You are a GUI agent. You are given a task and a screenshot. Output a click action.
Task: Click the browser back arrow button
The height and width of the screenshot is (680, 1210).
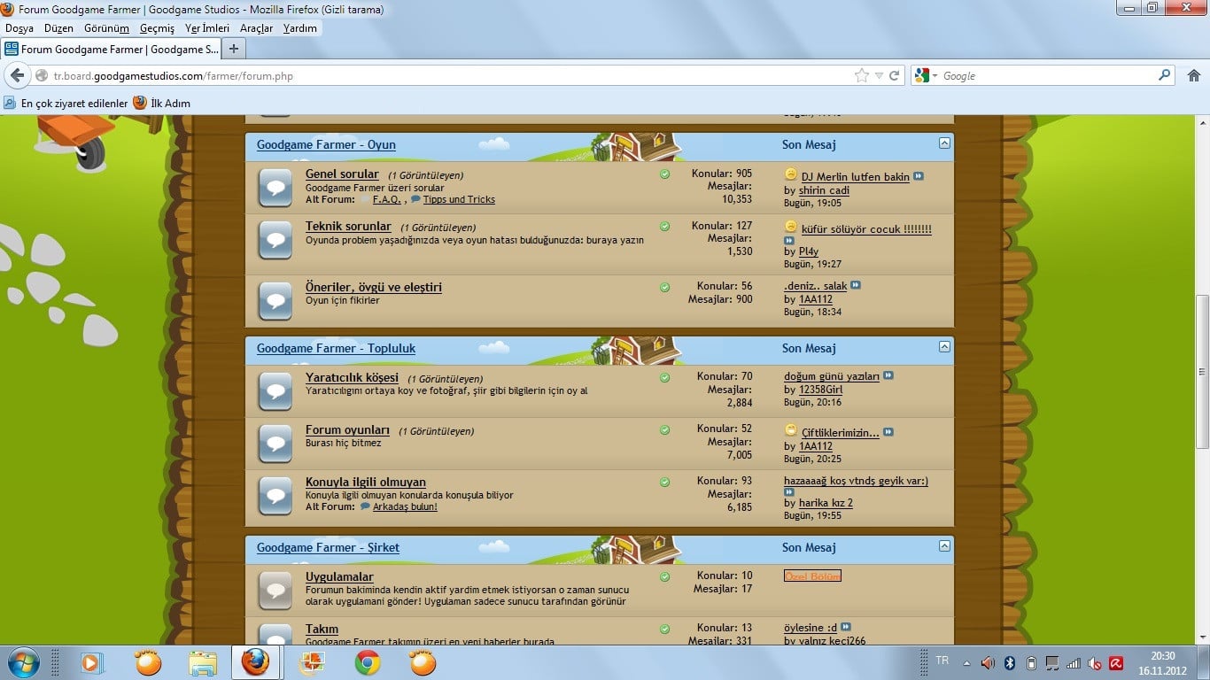[x=17, y=76]
